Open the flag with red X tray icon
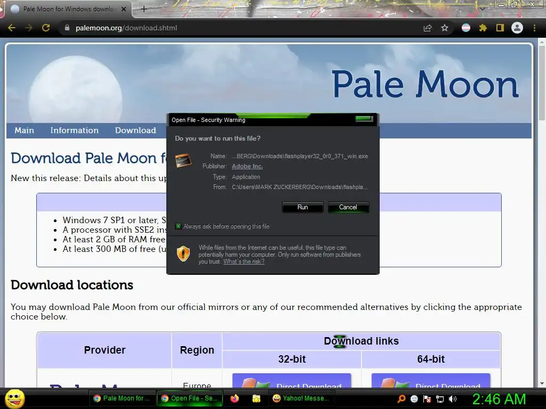The width and height of the screenshot is (546, 409). pyautogui.click(x=427, y=399)
